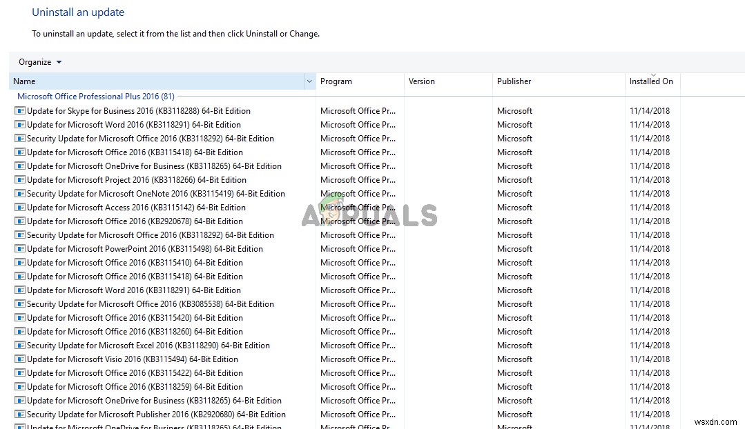The width and height of the screenshot is (745, 429).
Task: Click the icon of Office 2016 KB3115420 update
Action: (19, 317)
